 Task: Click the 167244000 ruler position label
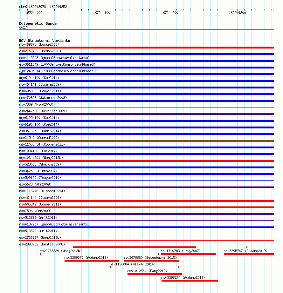(34, 13)
